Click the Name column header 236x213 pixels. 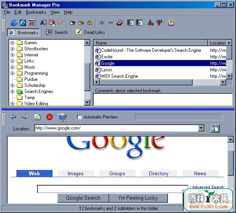(x=150, y=43)
